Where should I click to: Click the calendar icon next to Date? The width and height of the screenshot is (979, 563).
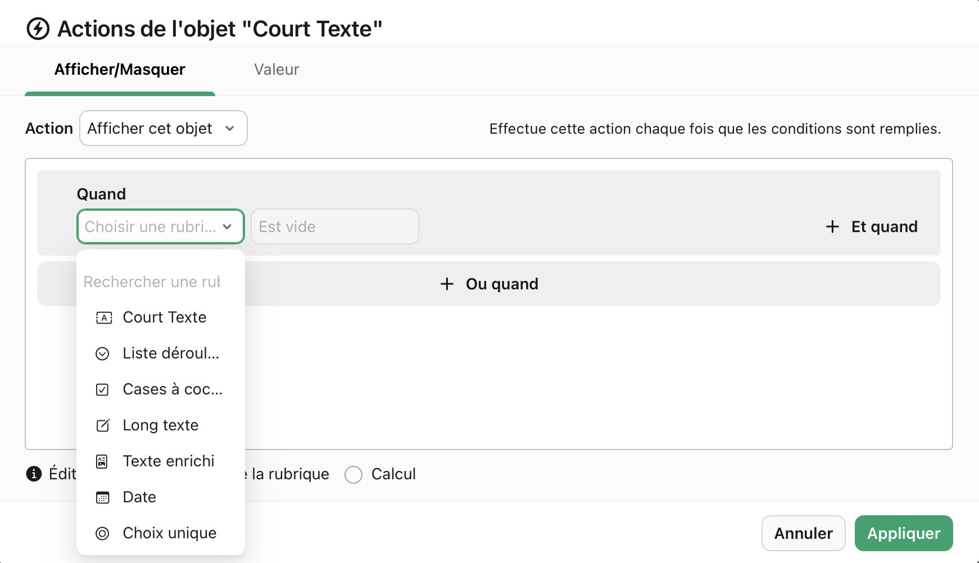click(x=103, y=497)
